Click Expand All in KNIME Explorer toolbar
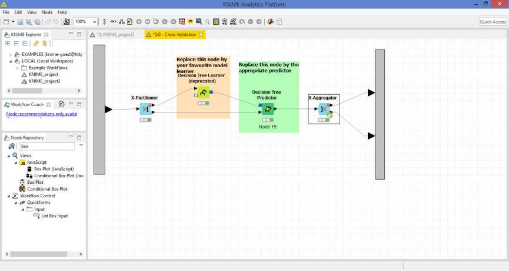The image size is (509, 271). (x=8, y=43)
